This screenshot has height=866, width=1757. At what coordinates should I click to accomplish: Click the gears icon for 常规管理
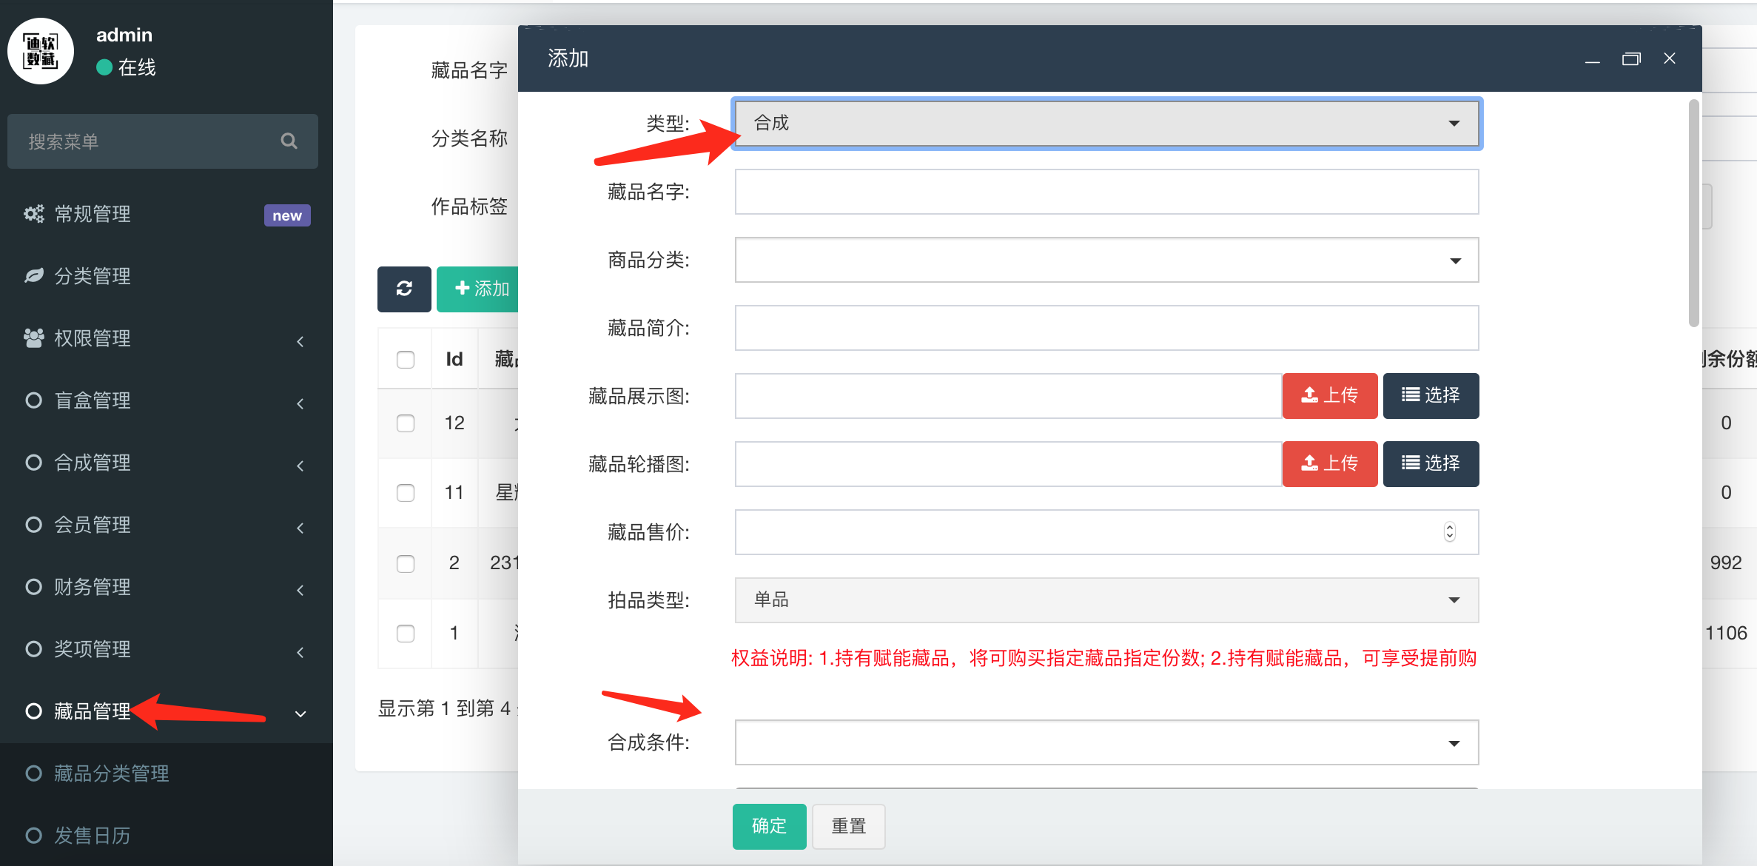tap(33, 214)
